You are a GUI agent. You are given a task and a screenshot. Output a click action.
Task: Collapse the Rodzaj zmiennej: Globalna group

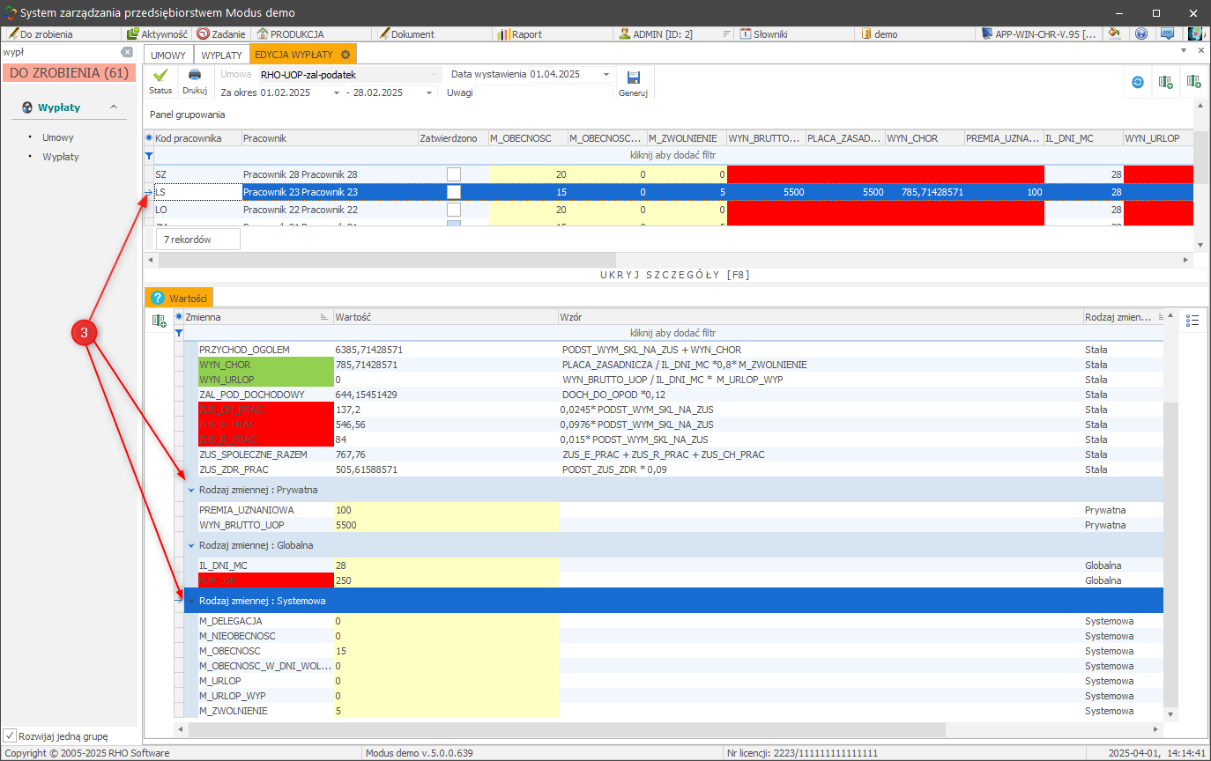pos(191,545)
